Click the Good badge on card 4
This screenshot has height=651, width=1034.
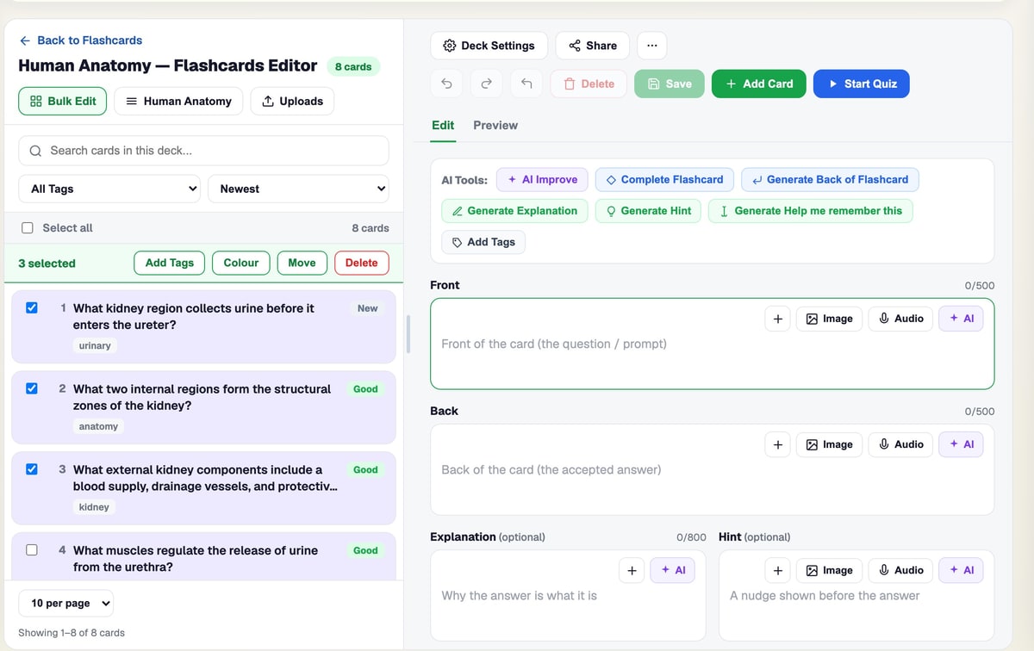365,550
